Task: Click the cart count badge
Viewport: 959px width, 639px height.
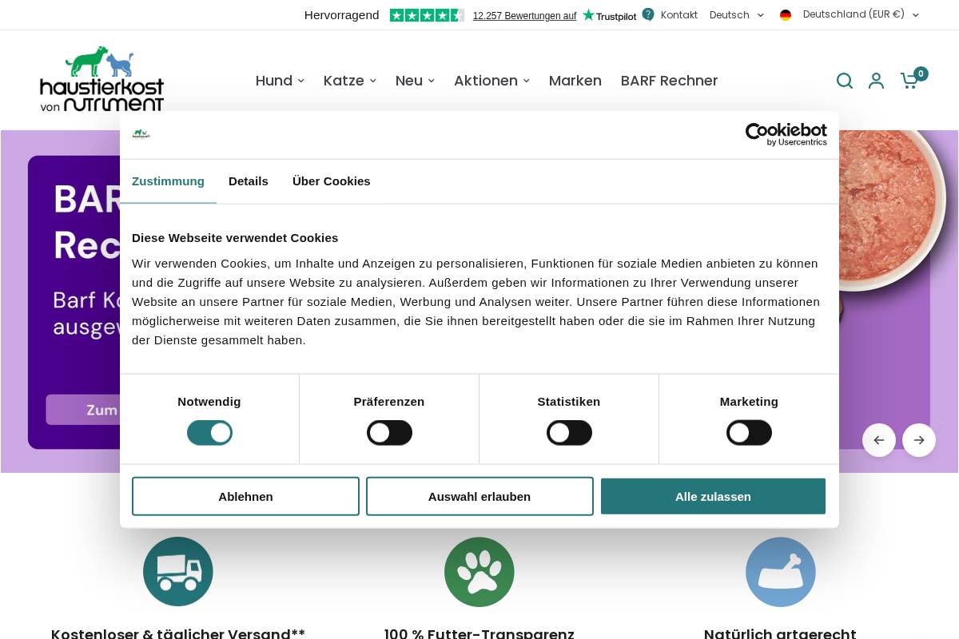Action: [x=921, y=73]
